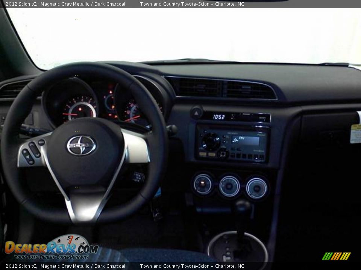This screenshot has width=361, height=270.
Task: Click the green hash-stripes logo at bottom right
Action: 336,257
